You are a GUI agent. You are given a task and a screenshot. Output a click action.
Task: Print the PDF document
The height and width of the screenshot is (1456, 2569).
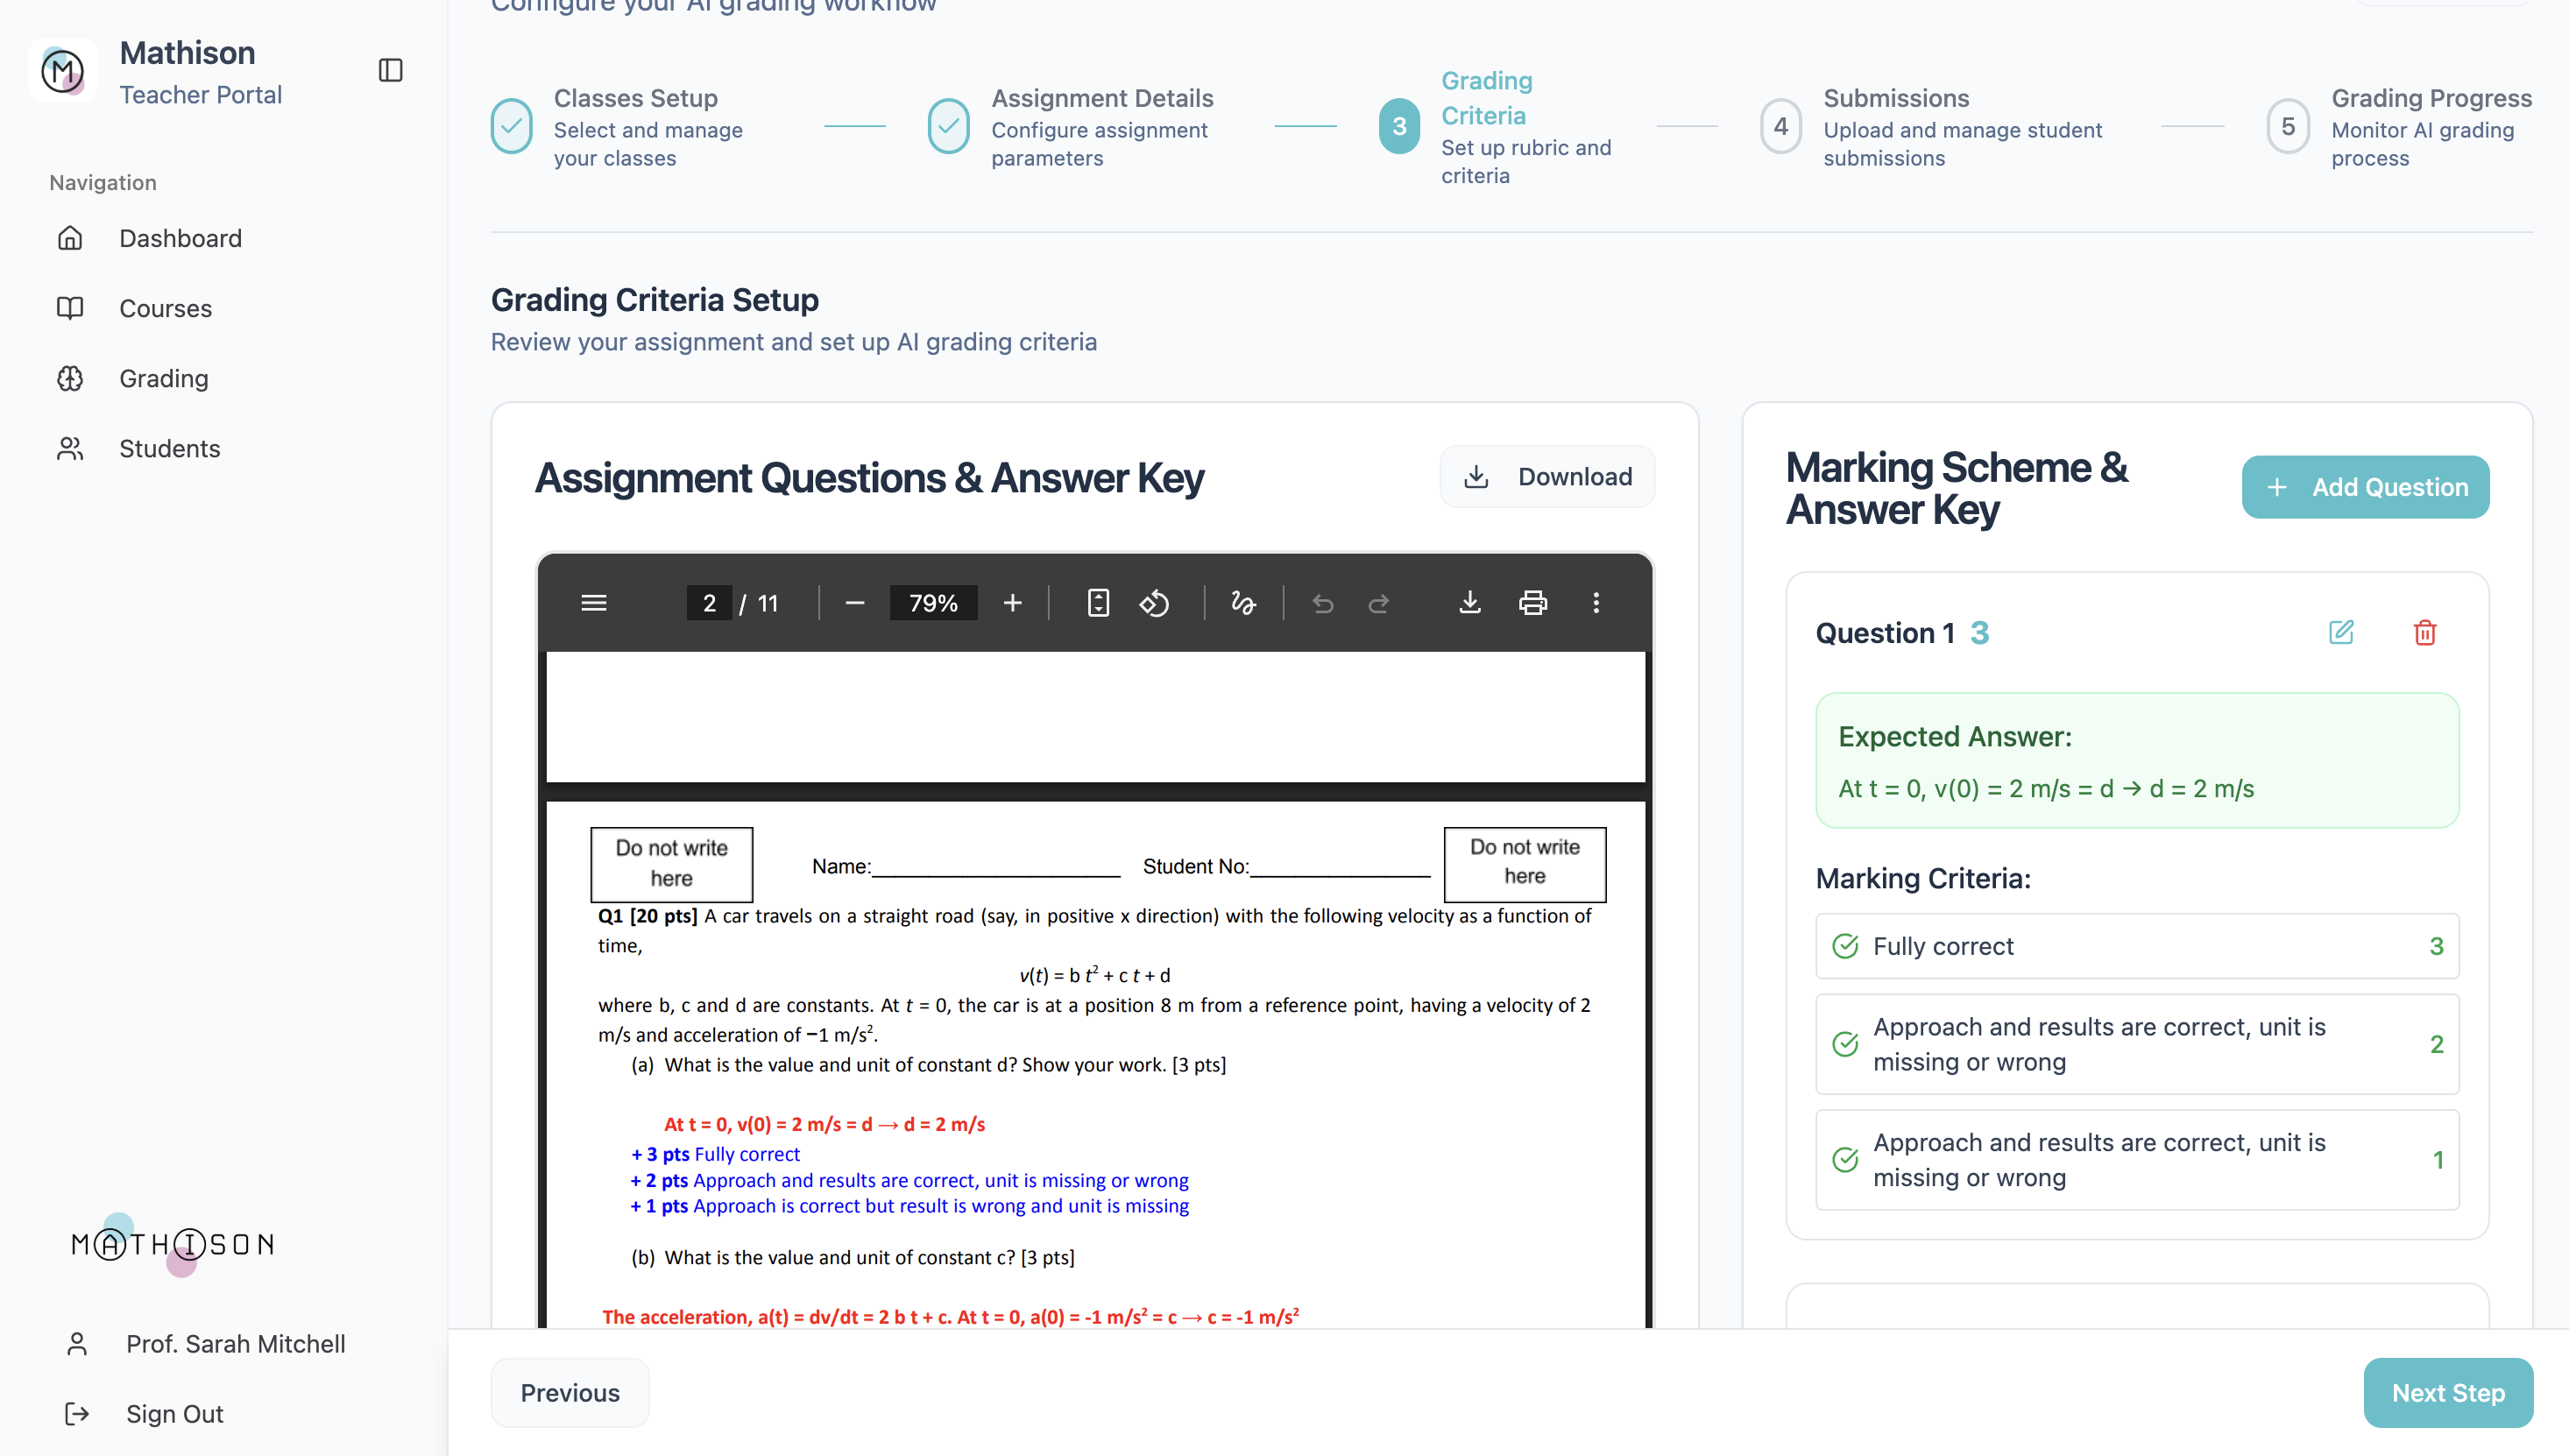(x=1532, y=603)
